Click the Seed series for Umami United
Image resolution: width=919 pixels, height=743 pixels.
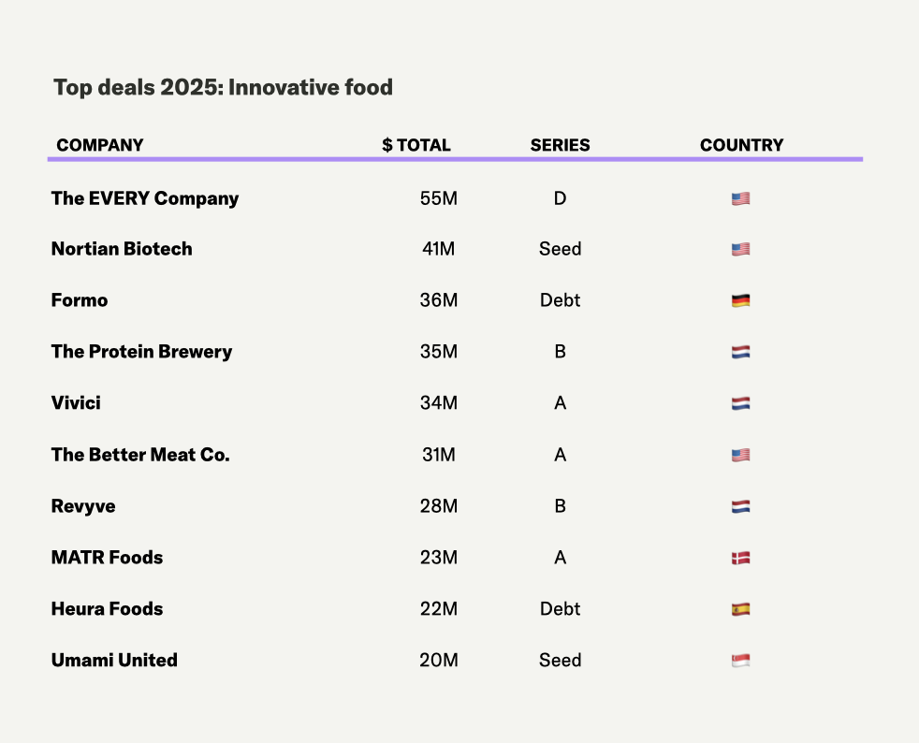pyautogui.click(x=560, y=660)
